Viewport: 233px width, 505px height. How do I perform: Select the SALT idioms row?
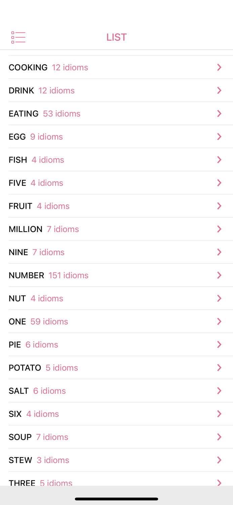coord(116,391)
